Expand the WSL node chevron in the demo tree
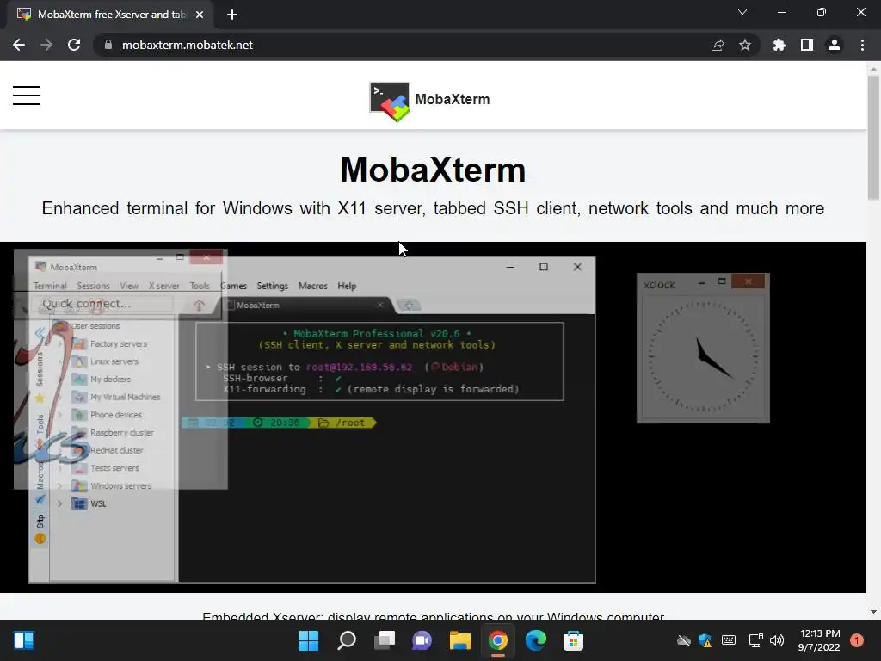 pos(59,503)
